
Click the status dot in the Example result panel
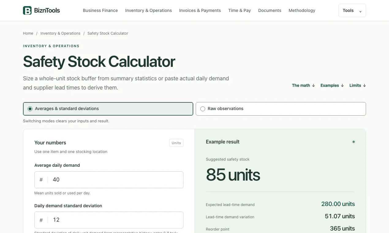353,142
